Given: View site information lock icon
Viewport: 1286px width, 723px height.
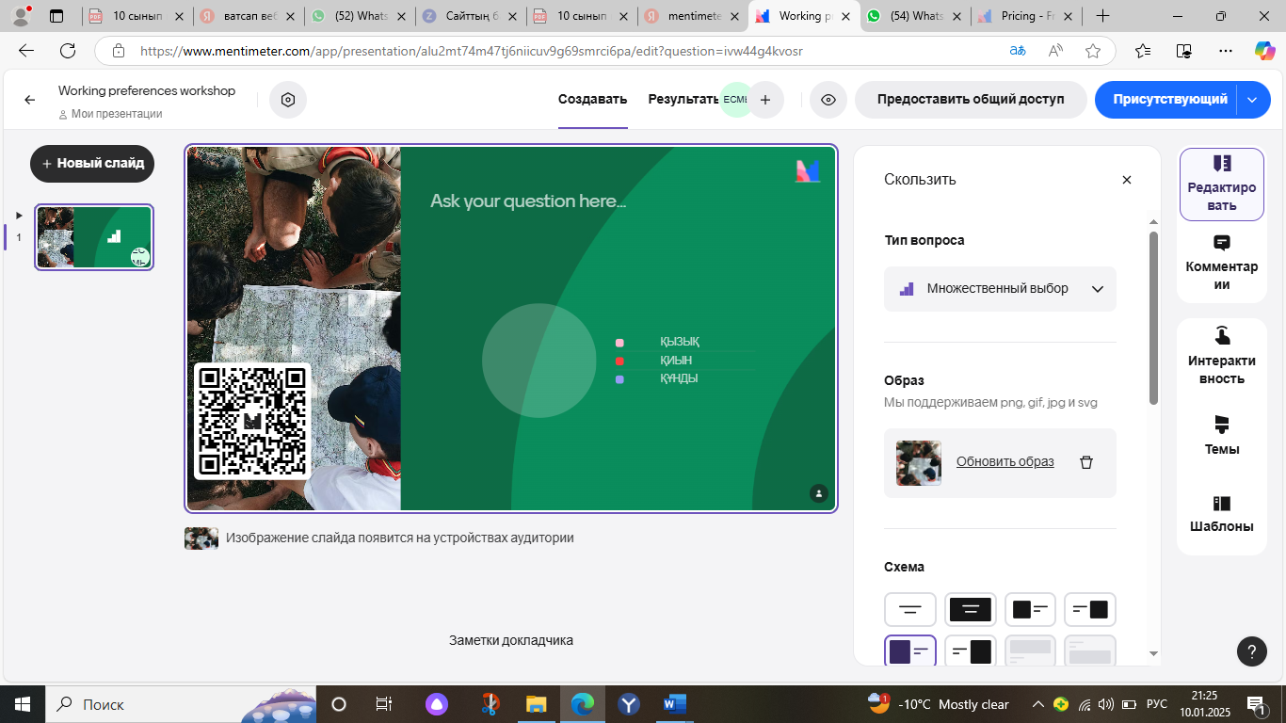Looking at the screenshot, I should (x=118, y=51).
